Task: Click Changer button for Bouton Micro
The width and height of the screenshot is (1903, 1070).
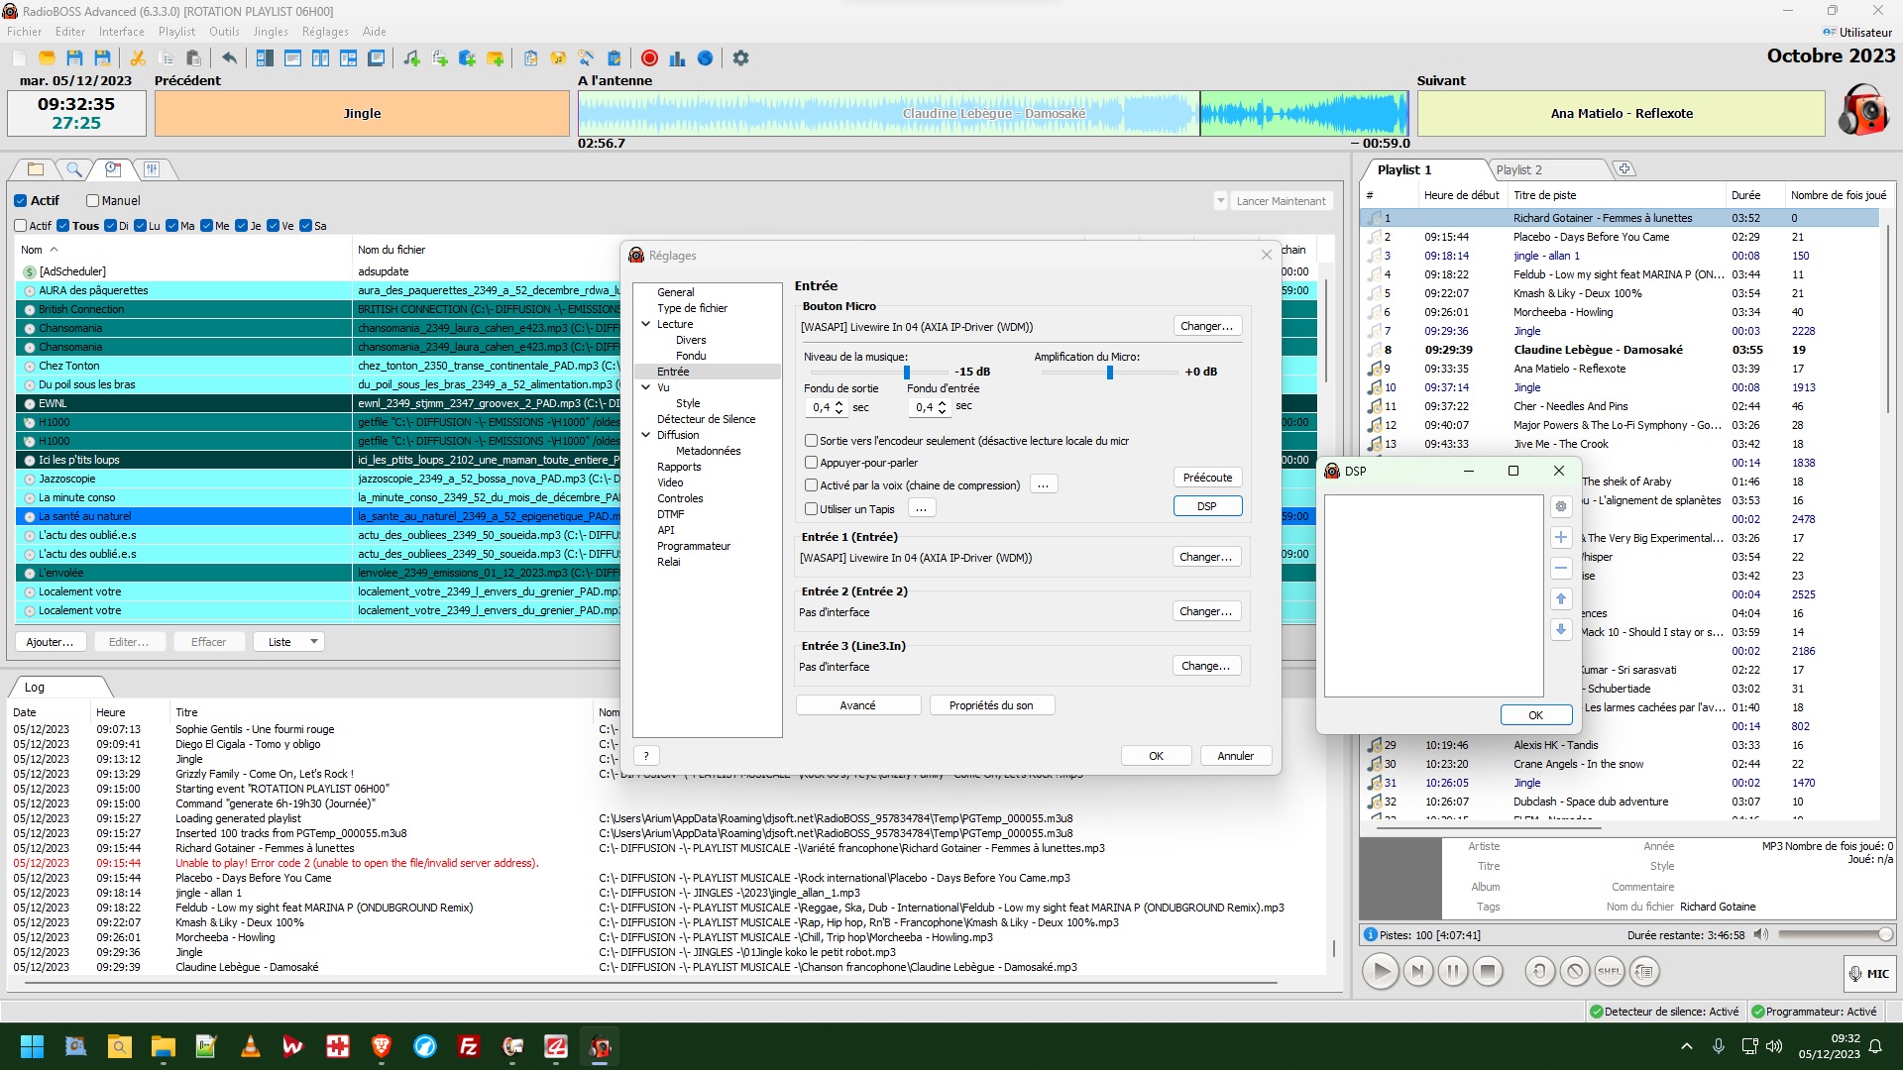Action: tap(1207, 326)
